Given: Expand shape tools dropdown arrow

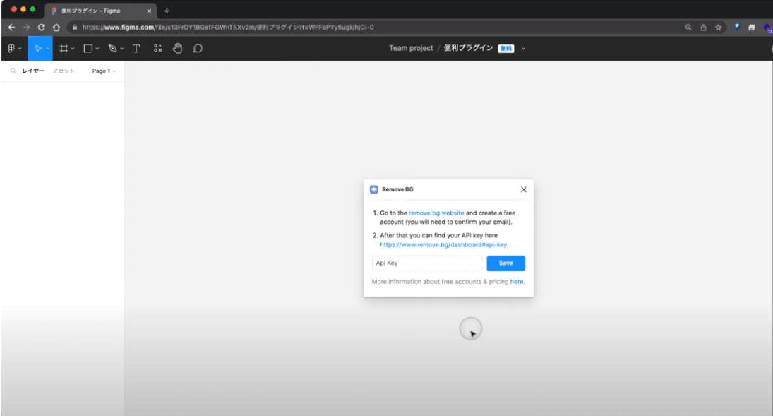Looking at the screenshot, I should pyautogui.click(x=97, y=49).
